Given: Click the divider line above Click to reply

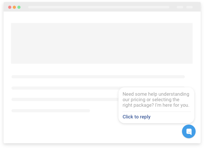Looking at the screenshot, I should [157, 112].
